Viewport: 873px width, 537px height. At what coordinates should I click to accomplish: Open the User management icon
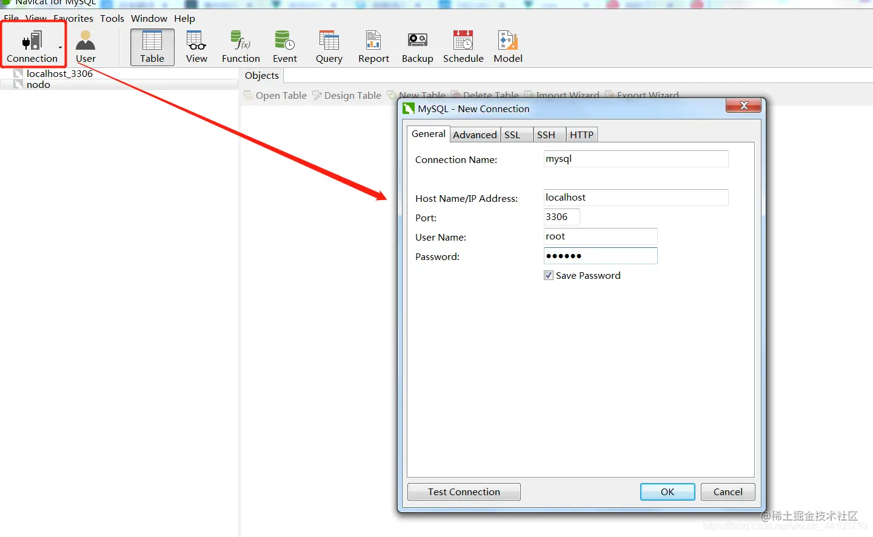85,46
